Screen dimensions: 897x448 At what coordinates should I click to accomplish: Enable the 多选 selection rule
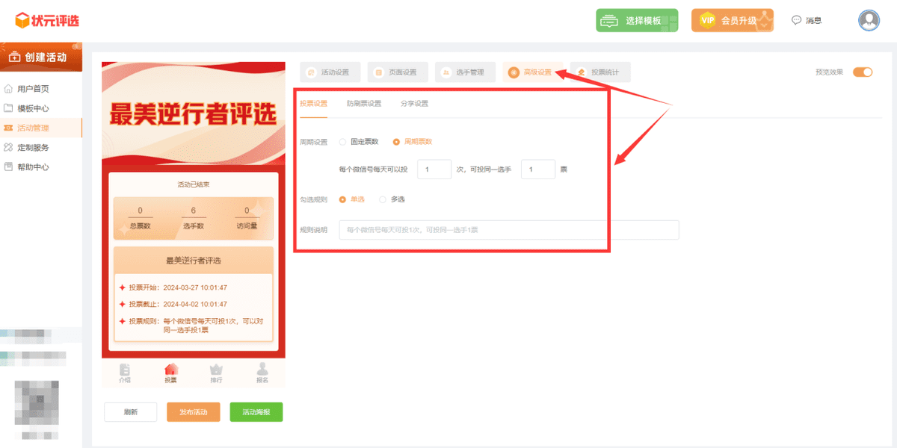[x=382, y=199]
